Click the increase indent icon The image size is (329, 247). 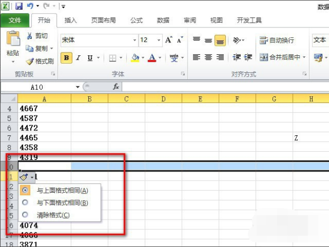click(x=248, y=57)
